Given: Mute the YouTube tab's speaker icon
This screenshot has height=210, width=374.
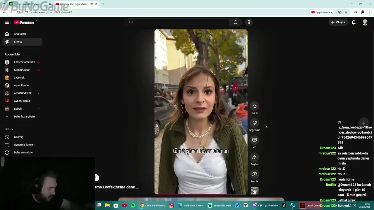Looking at the screenshot, I should [91, 4].
